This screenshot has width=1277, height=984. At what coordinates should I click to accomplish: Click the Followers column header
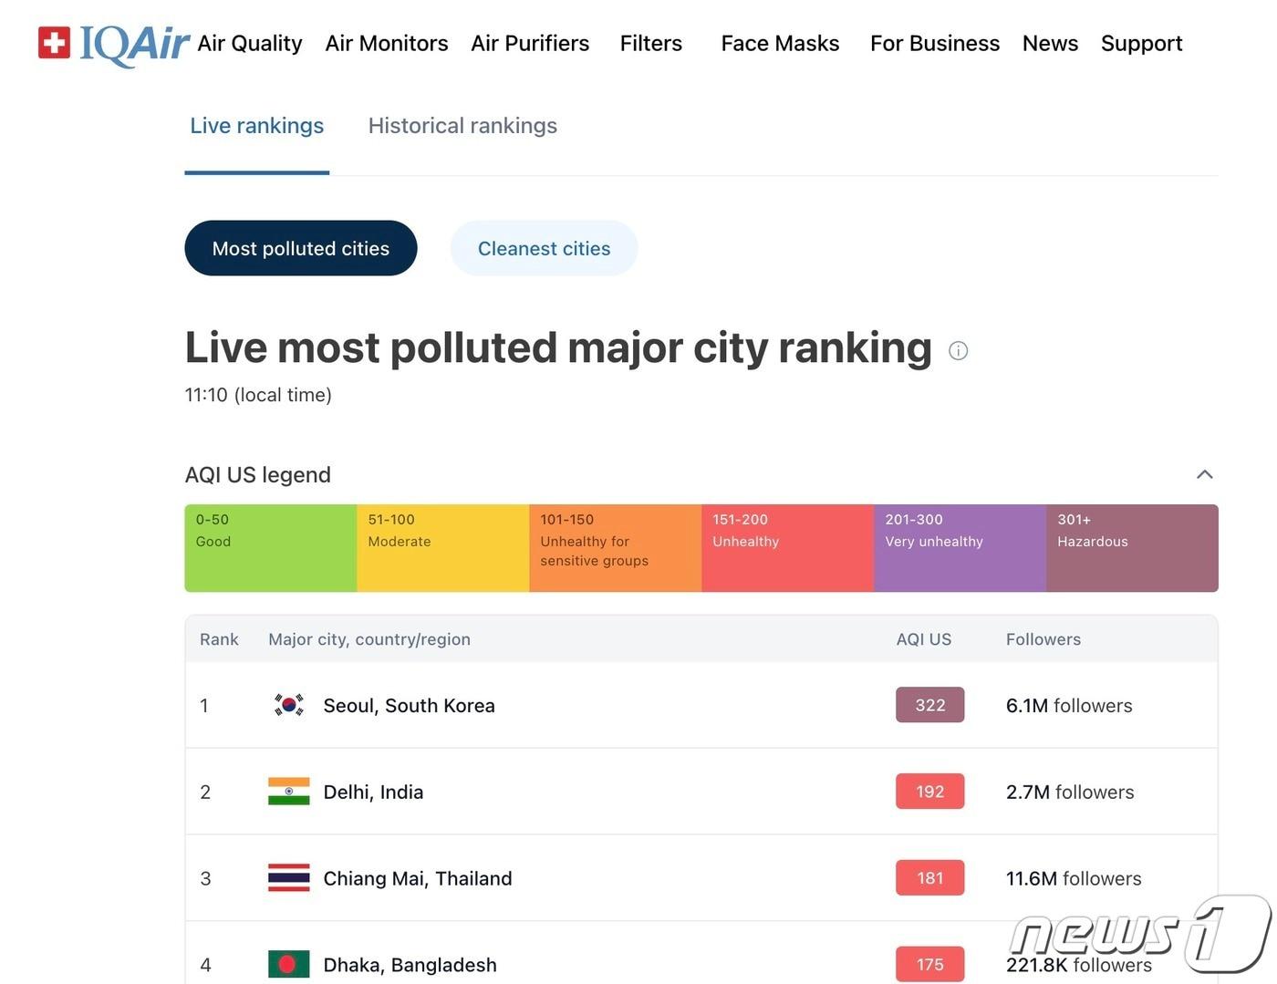1043,639
